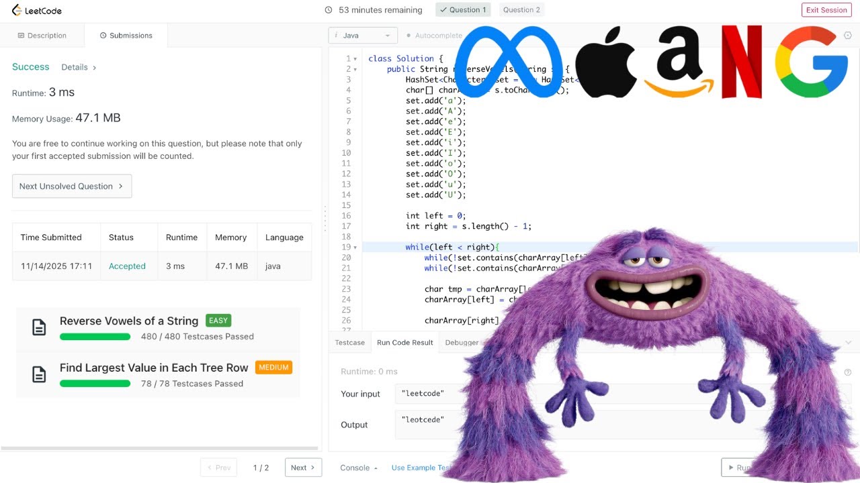Click the Prev pagination button
The image size is (860, 483).
click(218, 468)
